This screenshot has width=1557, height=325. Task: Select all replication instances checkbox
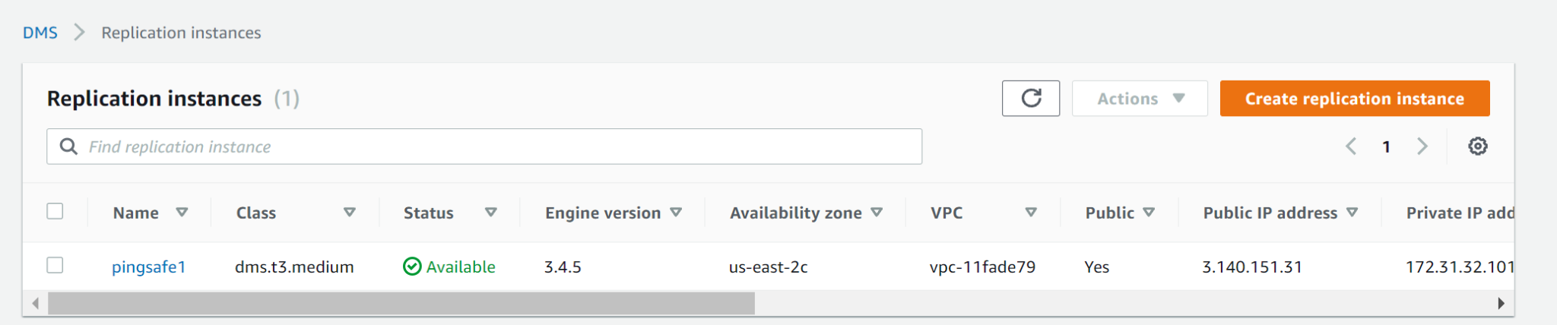tap(55, 211)
